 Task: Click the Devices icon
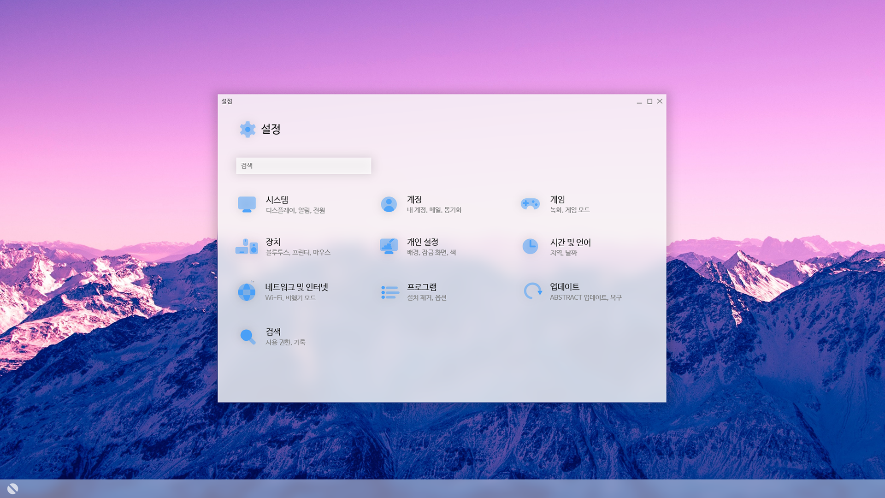[x=247, y=247]
